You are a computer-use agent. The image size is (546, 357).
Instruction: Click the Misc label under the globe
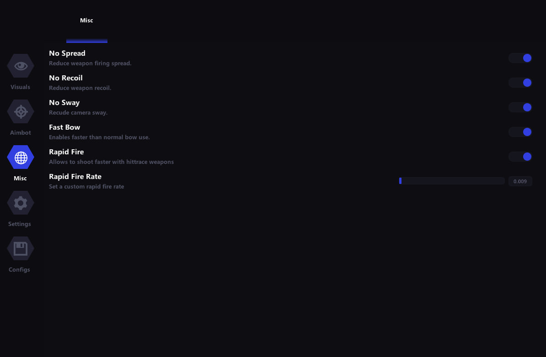(x=20, y=178)
